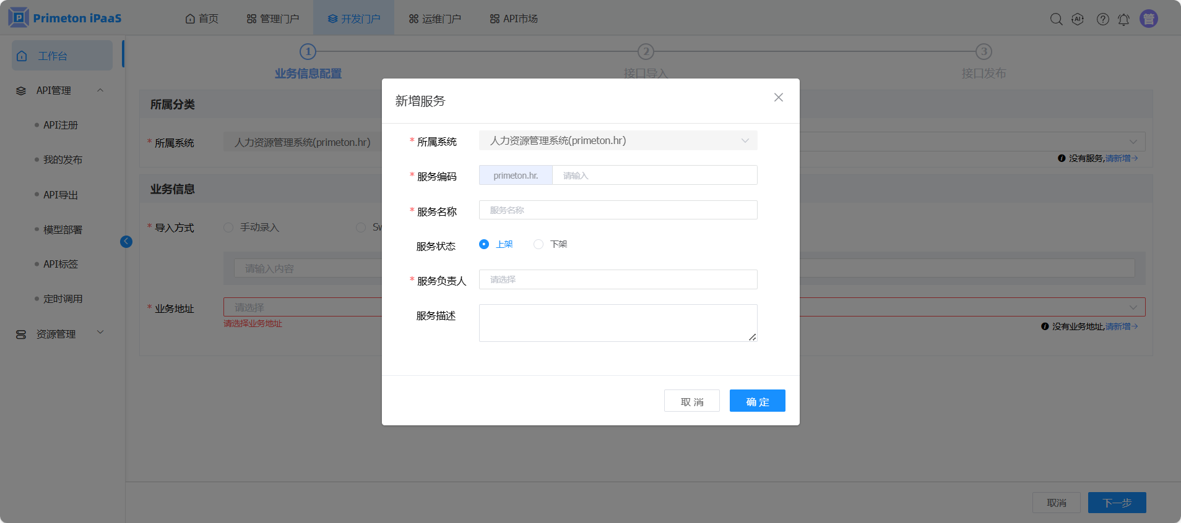This screenshot has height=523, width=1181.
Task: Click the Primeton iPaaS logo
Action: click(65, 18)
